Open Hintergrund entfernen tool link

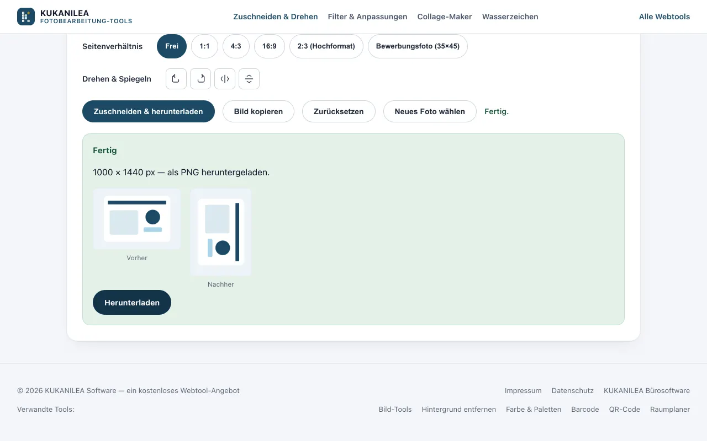(x=459, y=410)
